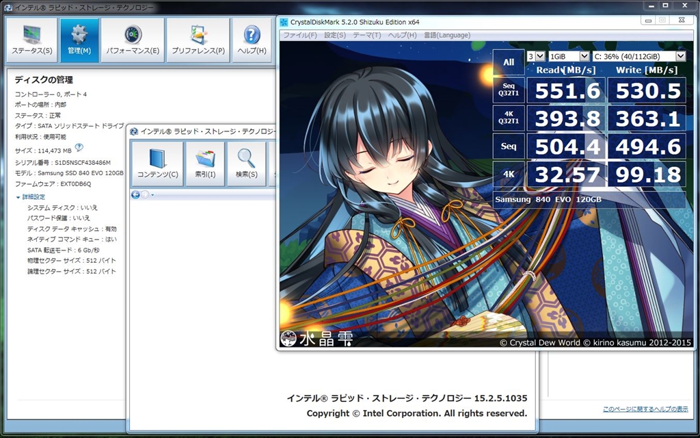Maximize the Intel Rapid Storage main window

coord(665,5)
